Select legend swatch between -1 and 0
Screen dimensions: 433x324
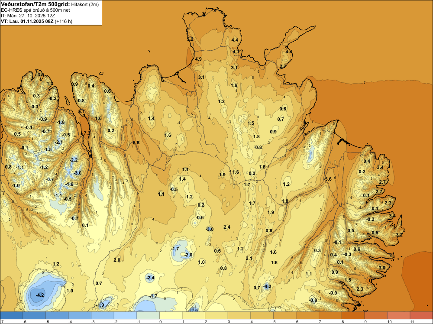pyautogui.click(x=148, y=315)
